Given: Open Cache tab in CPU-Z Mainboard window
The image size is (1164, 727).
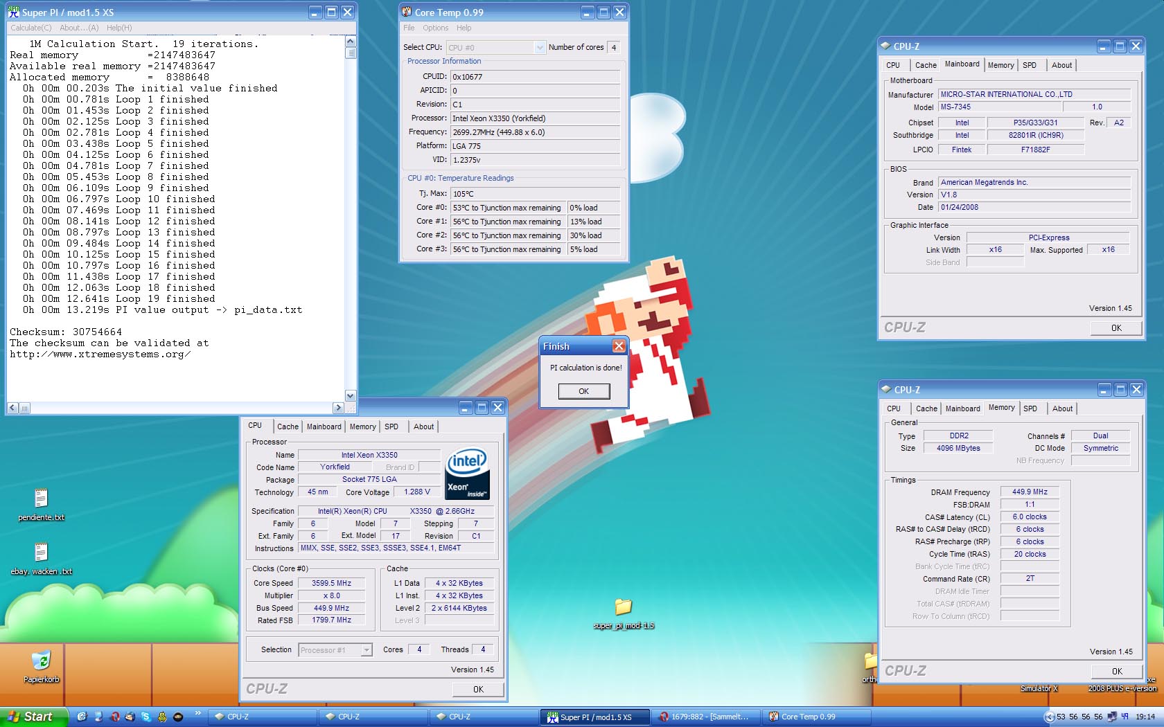Looking at the screenshot, I should tap(926, 65).
